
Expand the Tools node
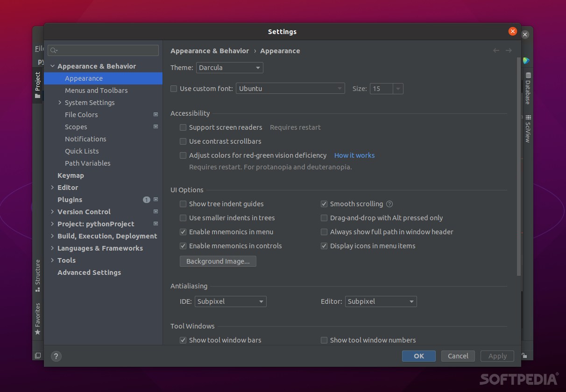pyautogui.click(x=52, y=260)
